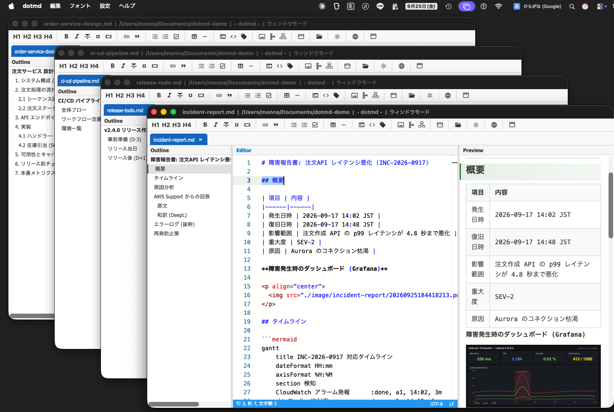614x412 pixels.
Task: Insert a link in incident-report window
Action: 265,125
